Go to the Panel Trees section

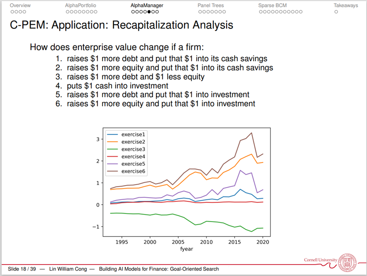click(210, 6)
